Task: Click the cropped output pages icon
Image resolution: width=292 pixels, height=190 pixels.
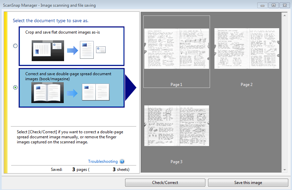Action: tap(92, 50)
